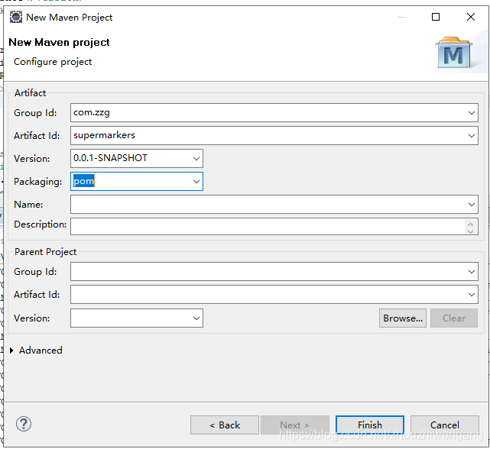Open the Parent Project Version dropdown arrow
This screenshot has height=449, width=490.
coord(196,318)
